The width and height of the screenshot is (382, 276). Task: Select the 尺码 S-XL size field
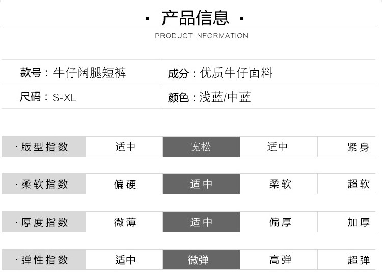coord(48,97)
